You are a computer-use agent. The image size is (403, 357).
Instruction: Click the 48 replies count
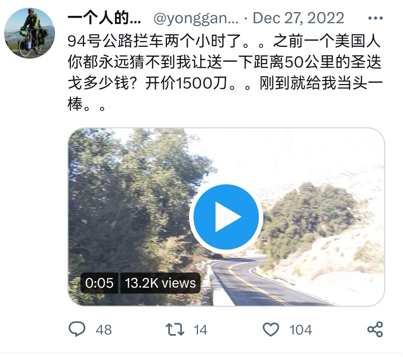(104, 330)
